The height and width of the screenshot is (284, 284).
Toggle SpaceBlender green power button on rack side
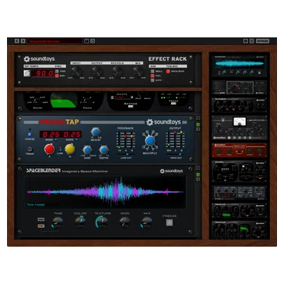pyautogui.click(x=198, y=175)
